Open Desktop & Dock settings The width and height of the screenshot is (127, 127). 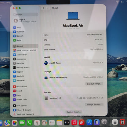tap(21, 67)
